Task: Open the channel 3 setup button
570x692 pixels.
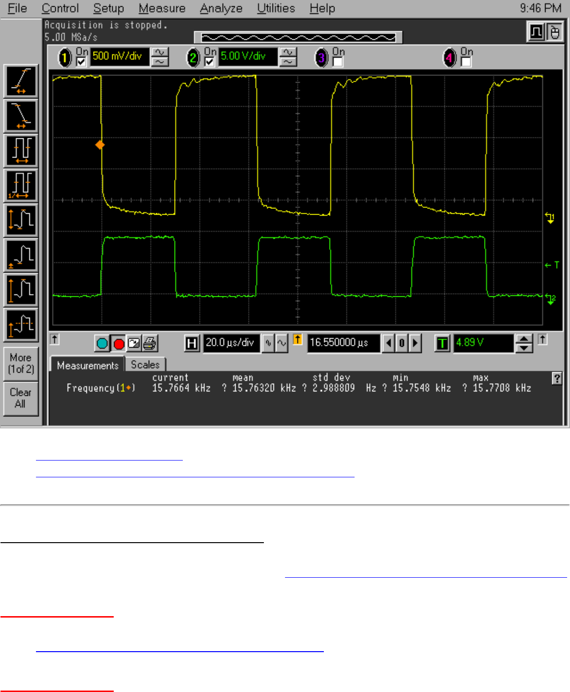Action: 321,58
